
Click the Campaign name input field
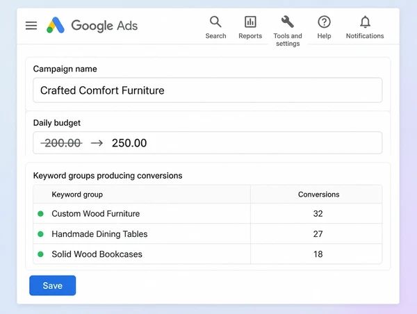207,90
